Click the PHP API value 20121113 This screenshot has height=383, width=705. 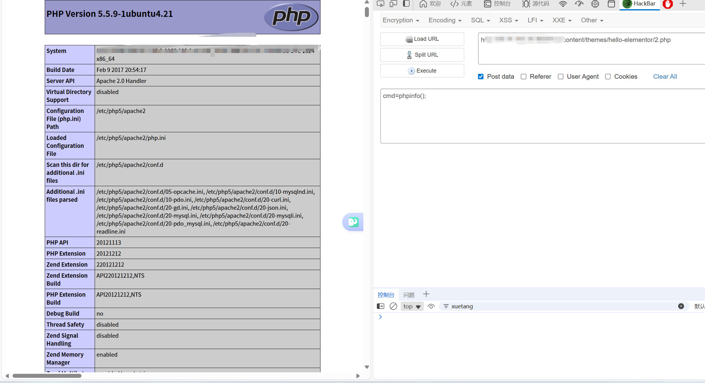coord(109,242)
